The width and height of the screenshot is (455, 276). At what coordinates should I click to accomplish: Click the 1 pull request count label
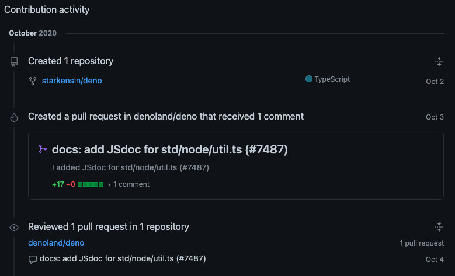click(x=422, y=243)
